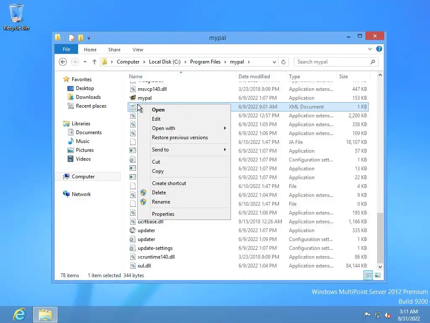Open the Explorer Help icon
Viewport: 430px width, 323px height.
point(379,49)
